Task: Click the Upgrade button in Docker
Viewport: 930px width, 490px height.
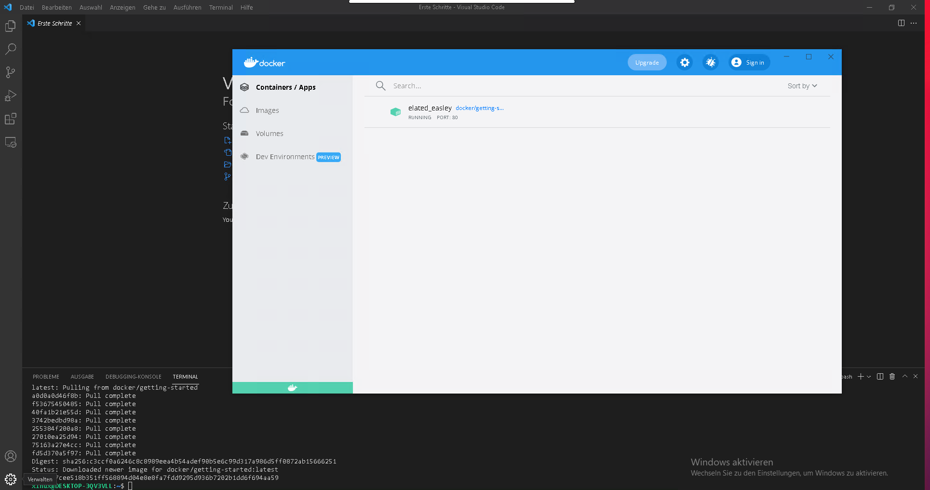Action: tap(647, 63)
